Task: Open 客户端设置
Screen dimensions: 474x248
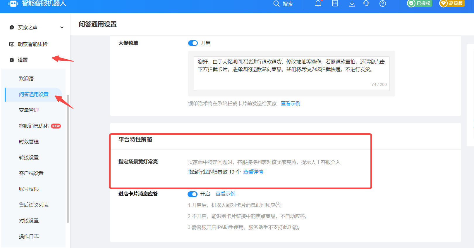Action: pos(31,173)
